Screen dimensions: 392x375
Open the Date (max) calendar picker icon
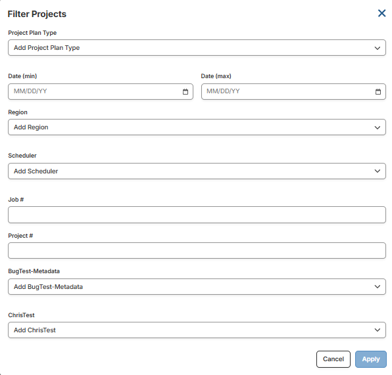[378, 92]
